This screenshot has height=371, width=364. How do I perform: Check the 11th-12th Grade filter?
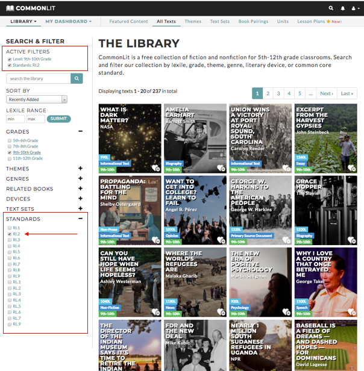[x=10, y=158]
